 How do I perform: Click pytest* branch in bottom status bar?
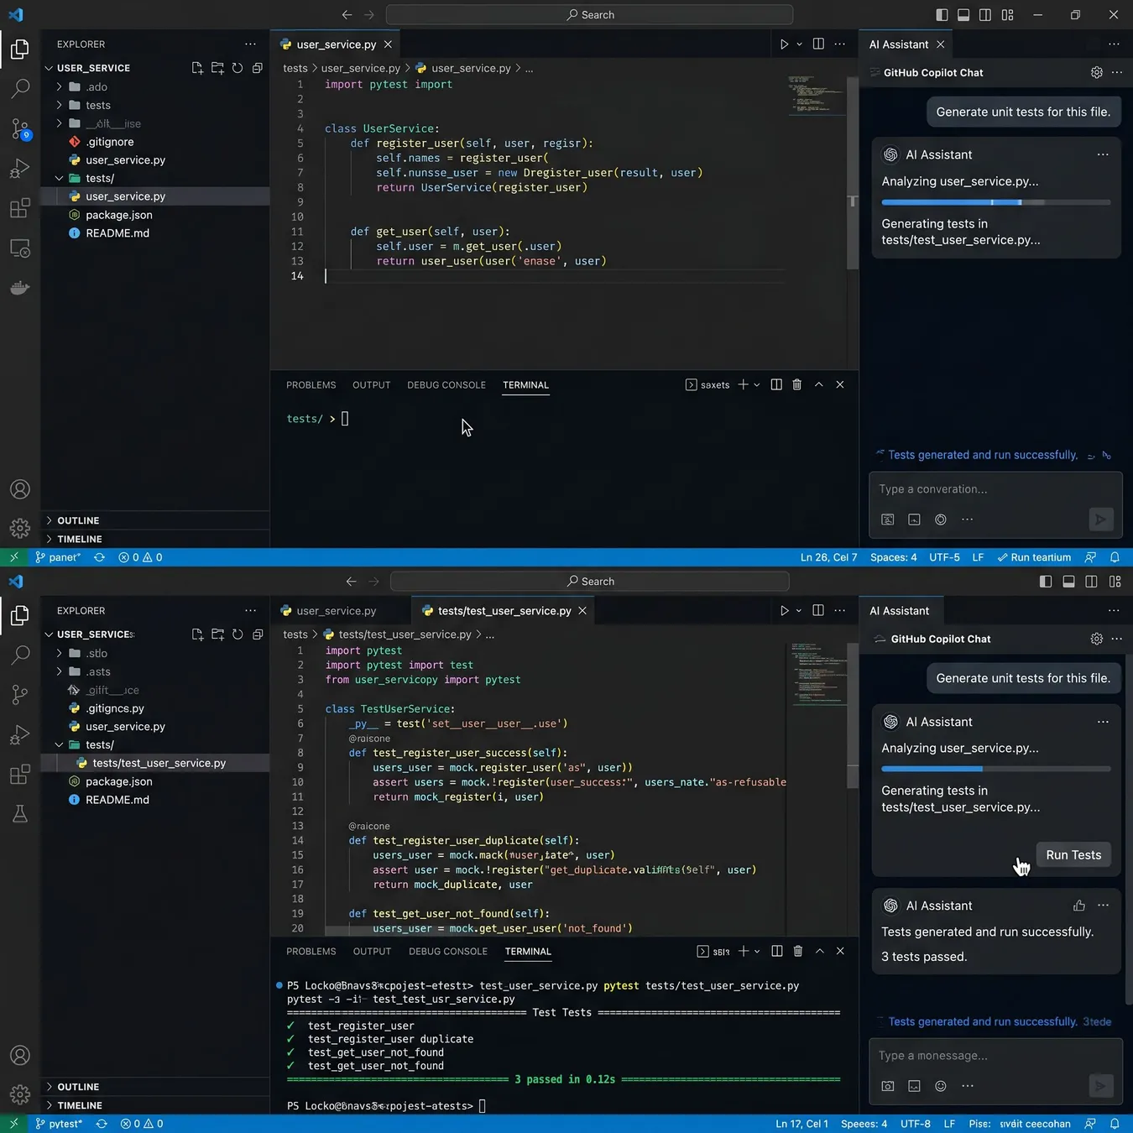pos(59,1124)
